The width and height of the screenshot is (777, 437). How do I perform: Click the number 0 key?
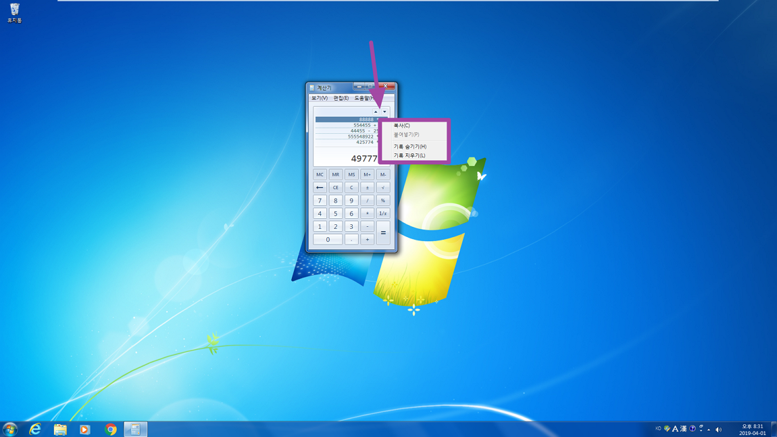(328, 239)
